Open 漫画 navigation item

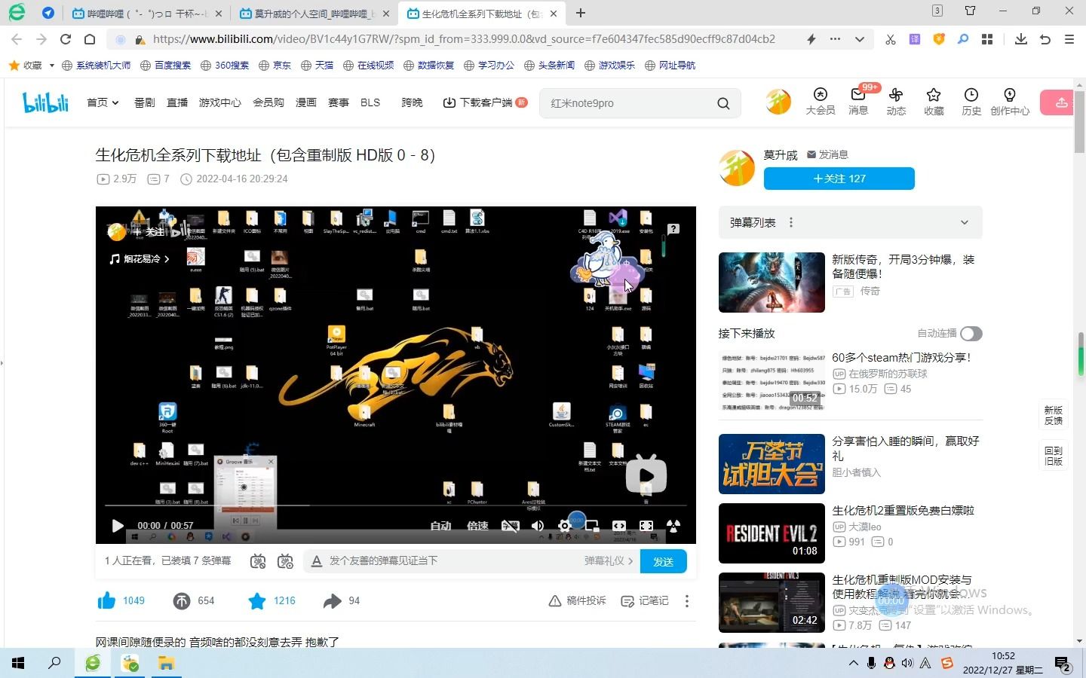point(305,102)
